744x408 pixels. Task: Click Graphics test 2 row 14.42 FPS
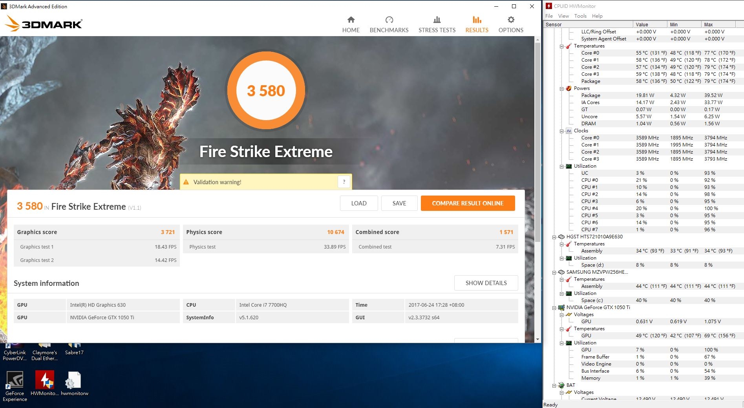pos(97,260)
